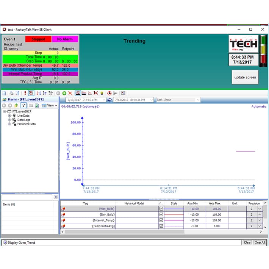
Task: Click the Axis Min column header
Action: 195,203
